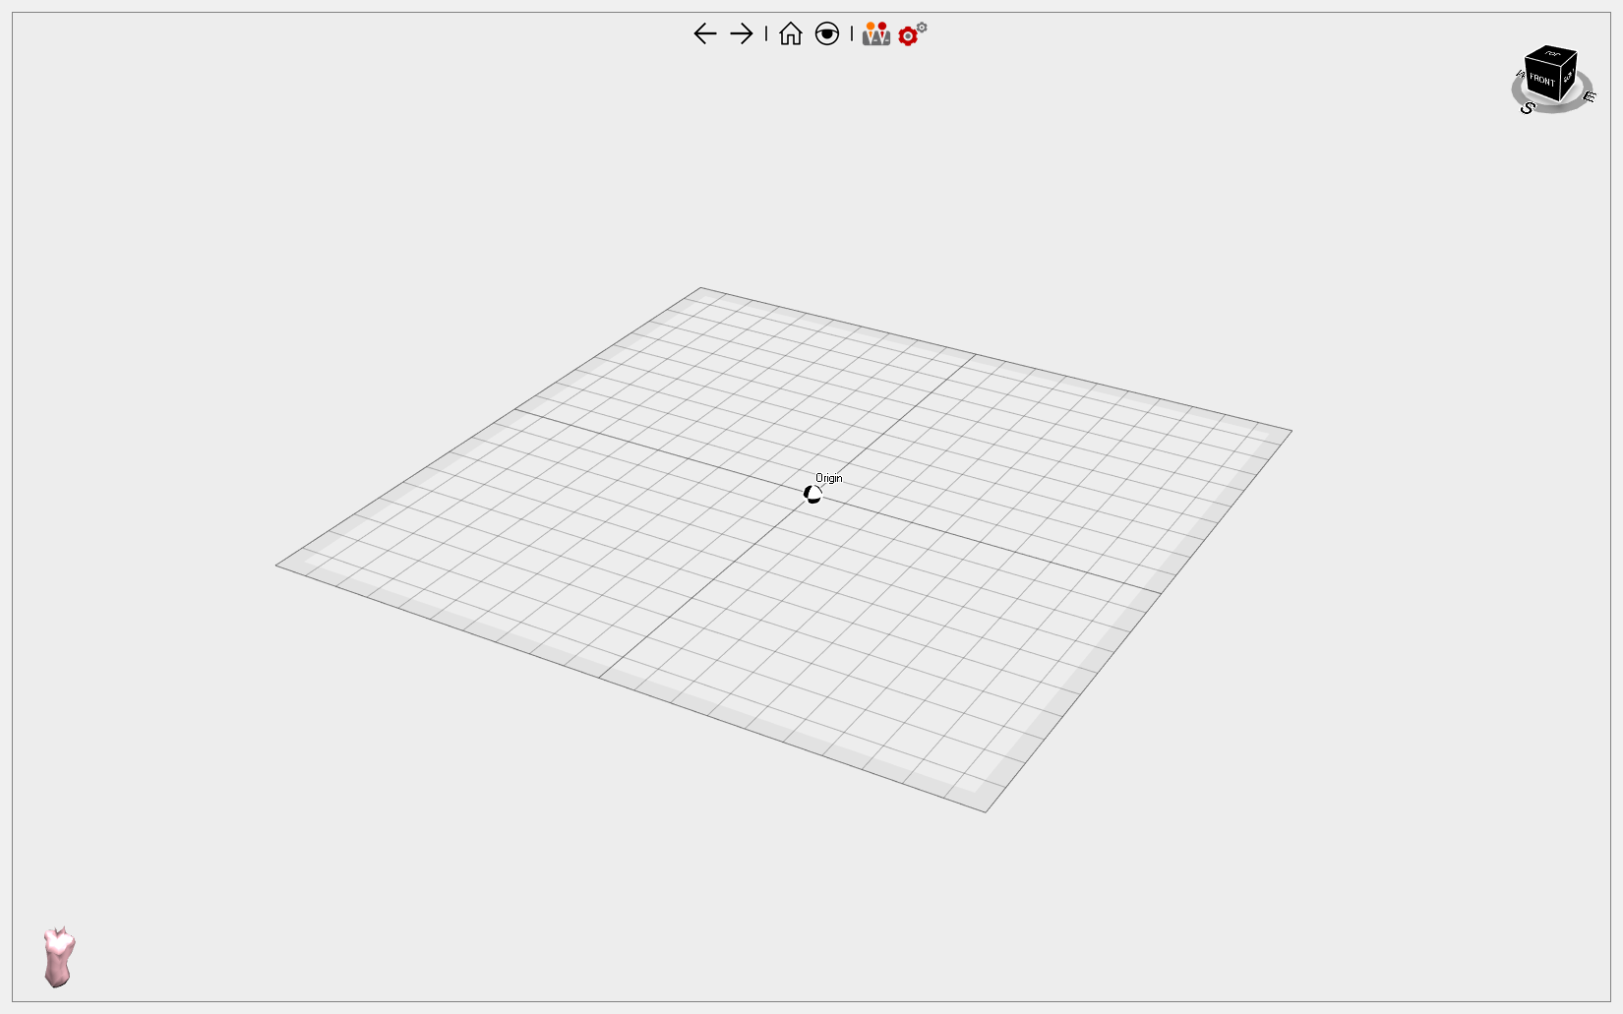
Task: Click the settings gears icon
Action: tap(907, 35)
